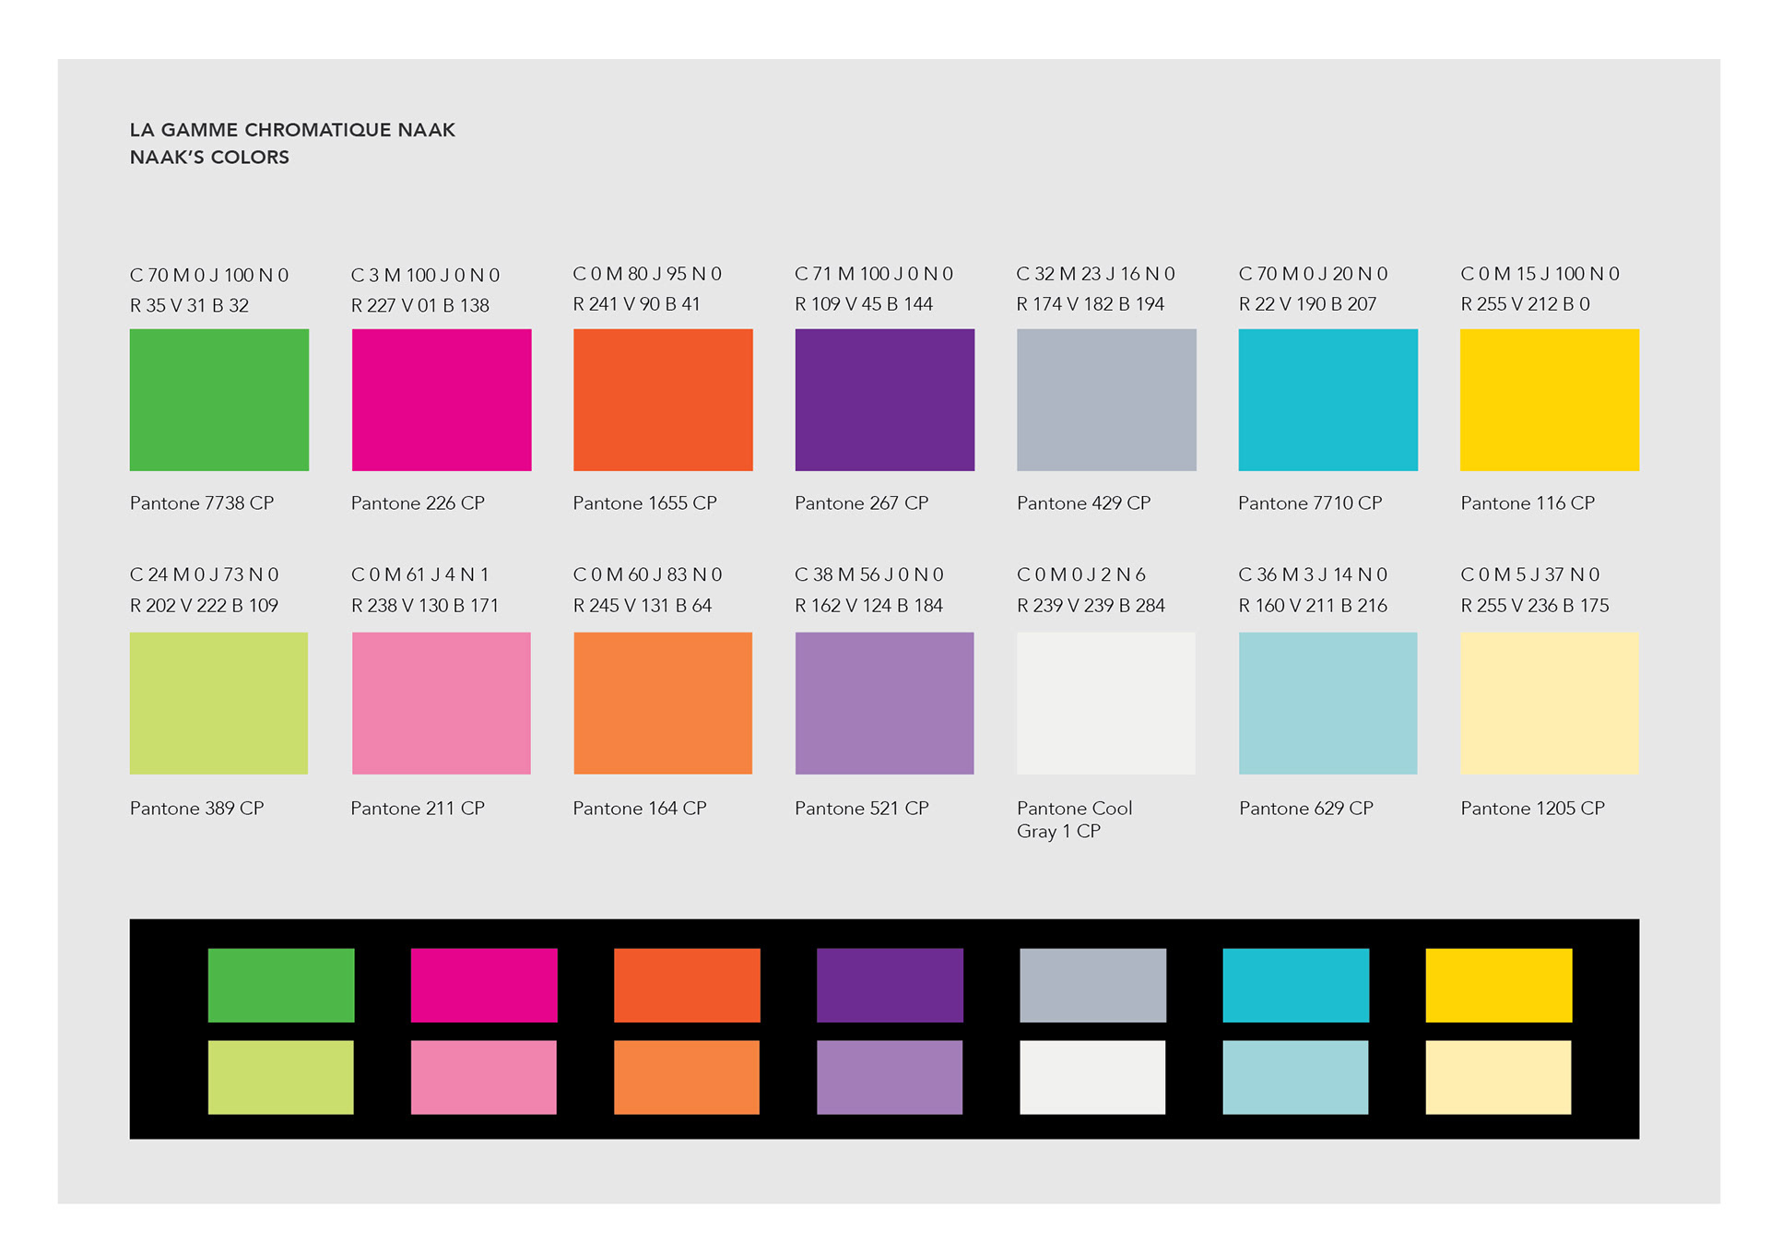Click the label 'Pantone 521 CP'
The height and width of the screenshot is (1254, 1770).
[861, 809]
